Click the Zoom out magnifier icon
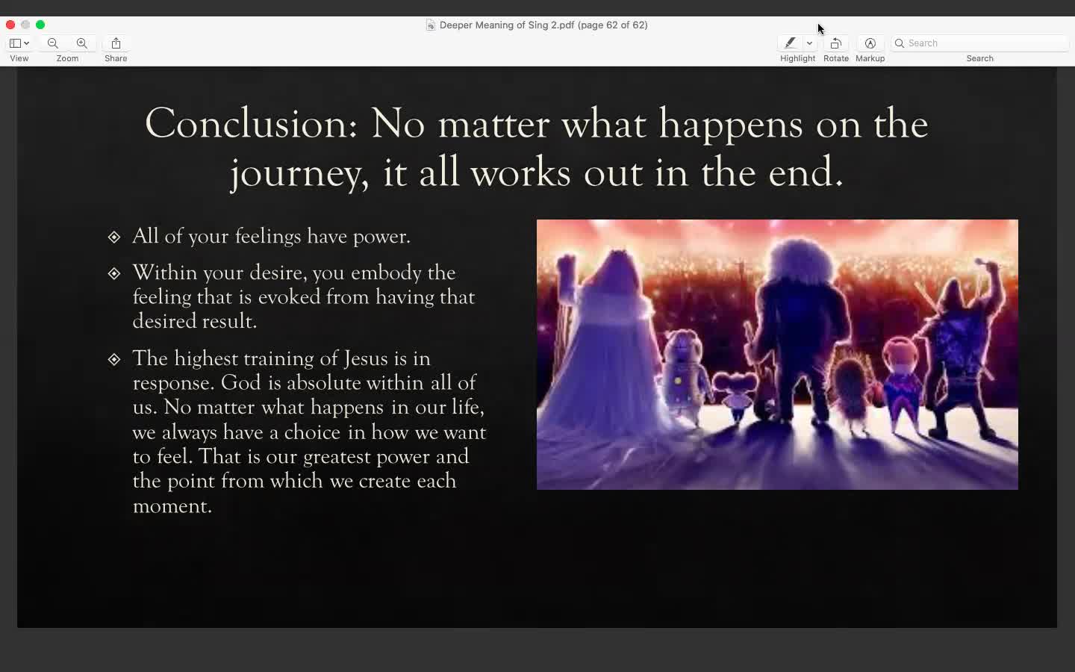1075x672 pixels. click(x=53, y=43)
